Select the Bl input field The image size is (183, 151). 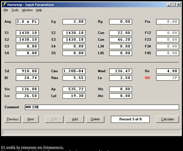coord(27,78)
